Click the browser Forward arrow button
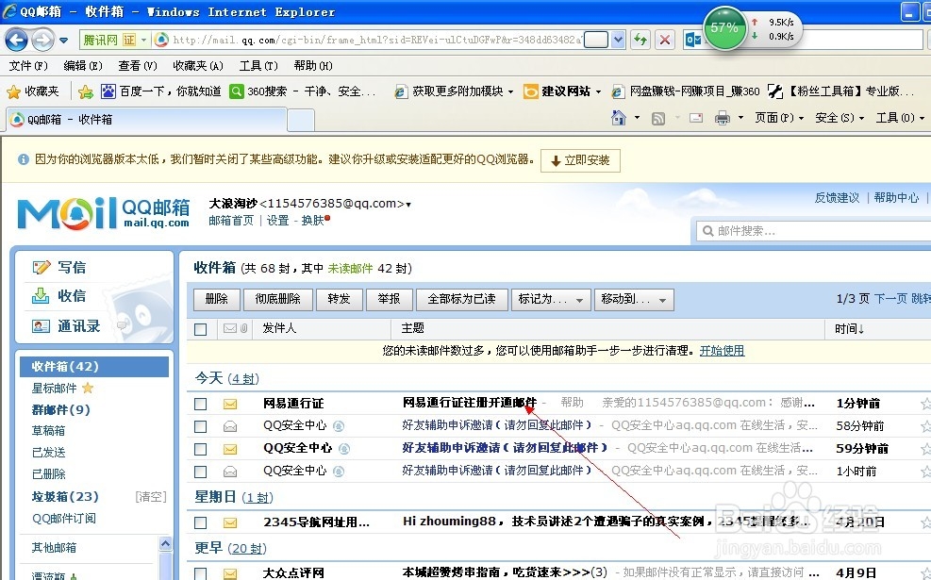The image size is (931, 580). [x=42, y=40]
